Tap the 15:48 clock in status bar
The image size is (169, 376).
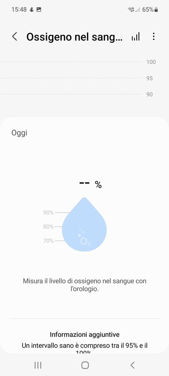click(19, 9)
